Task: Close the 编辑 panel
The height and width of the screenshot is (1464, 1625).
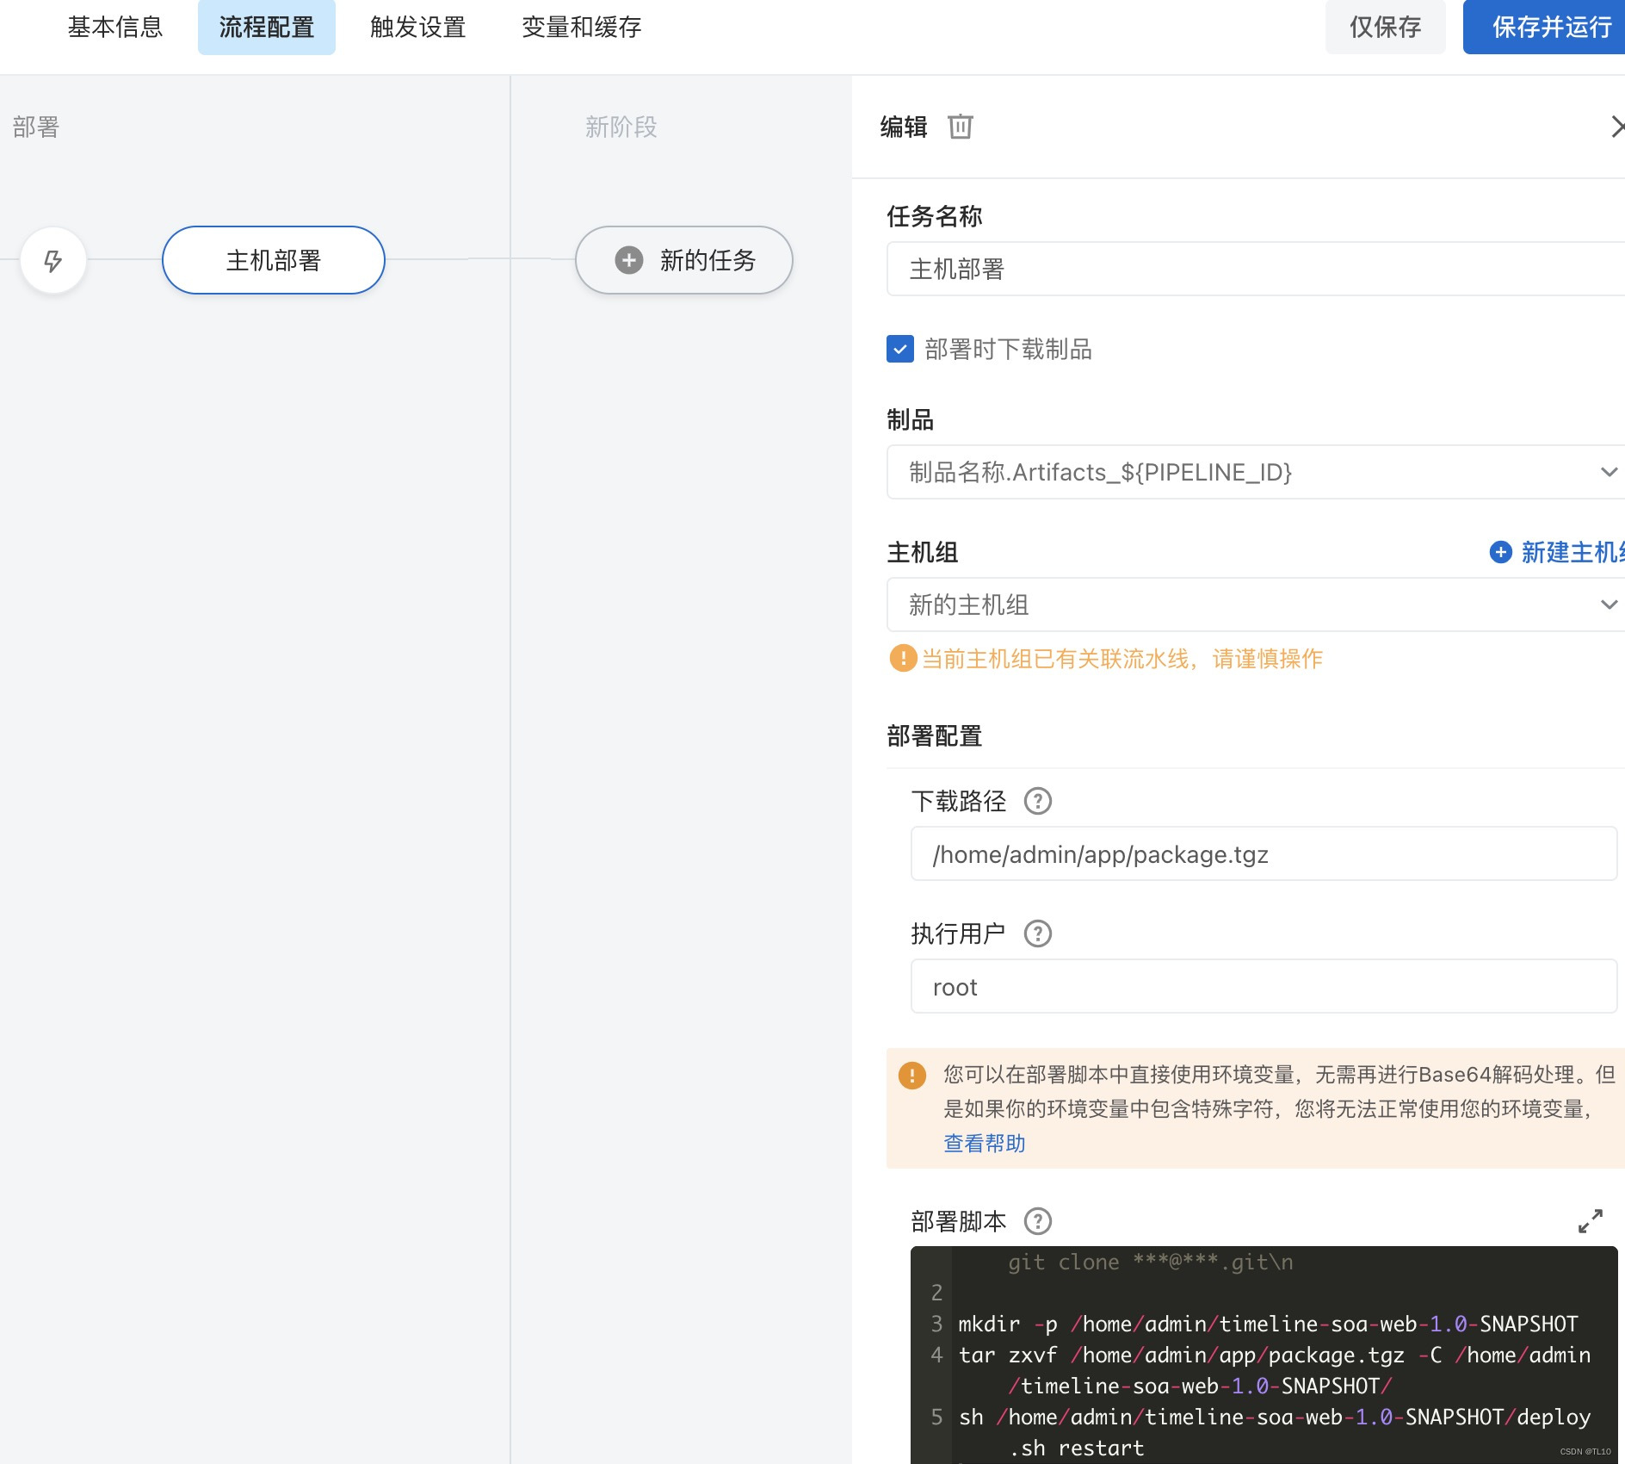Action: coord(1616,127)
